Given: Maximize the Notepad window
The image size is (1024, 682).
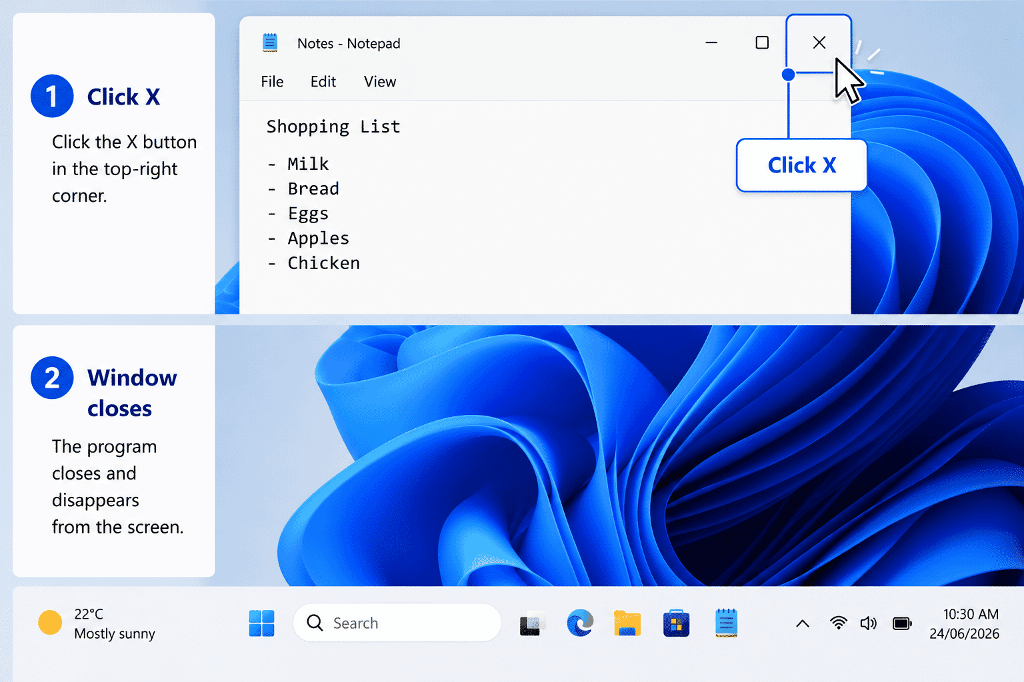Looking at the screenshot, I should pos(762,43).
